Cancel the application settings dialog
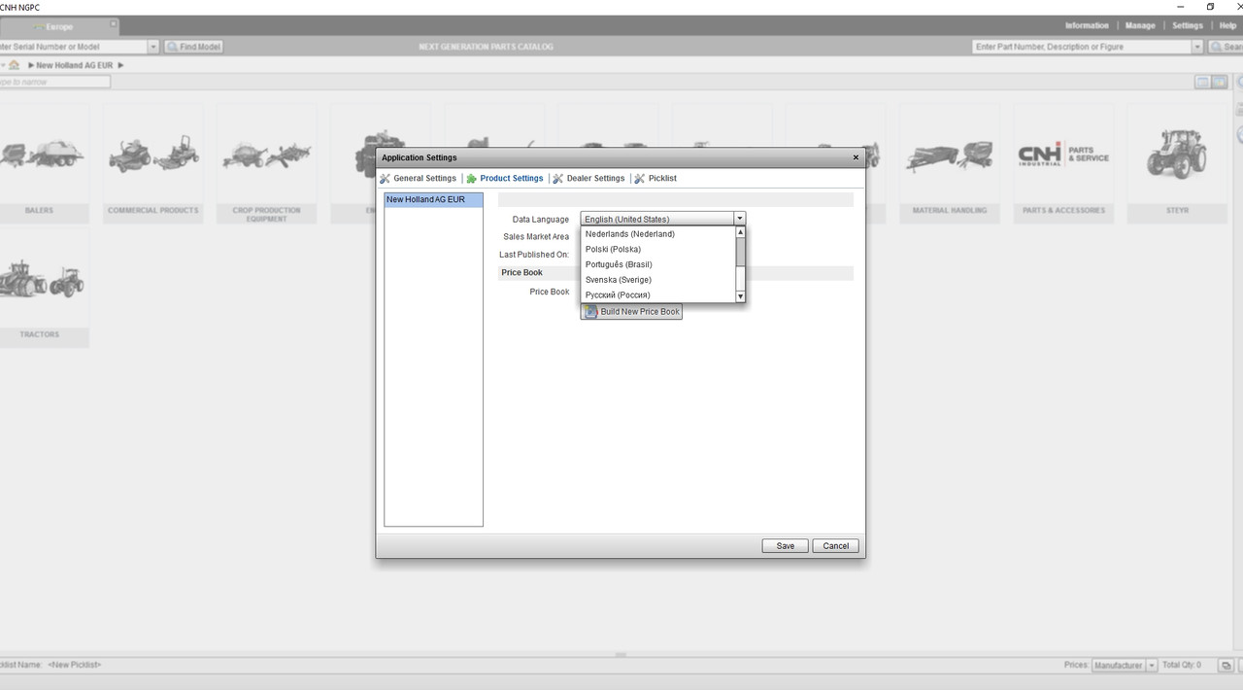This screenshot has width=1243, height=690. click(836, 546)
